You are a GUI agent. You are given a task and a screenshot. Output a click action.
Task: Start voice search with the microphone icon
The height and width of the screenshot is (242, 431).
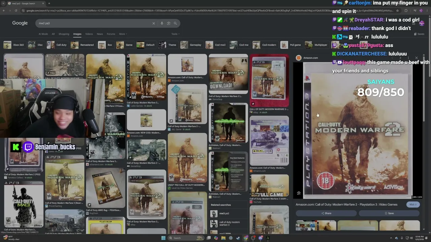(162, 23)
